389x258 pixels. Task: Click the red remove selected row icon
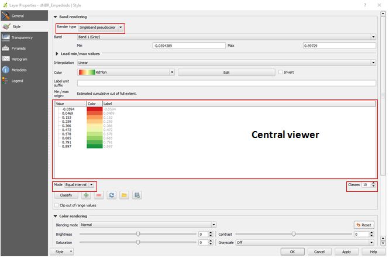[x=98, y=195]
